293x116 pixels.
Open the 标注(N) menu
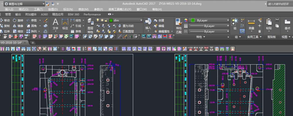68,9
